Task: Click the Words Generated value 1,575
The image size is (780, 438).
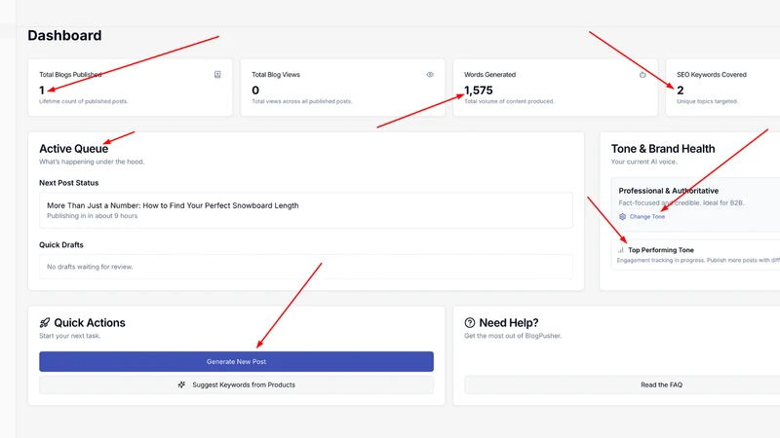Action: [x=479, y=91]
